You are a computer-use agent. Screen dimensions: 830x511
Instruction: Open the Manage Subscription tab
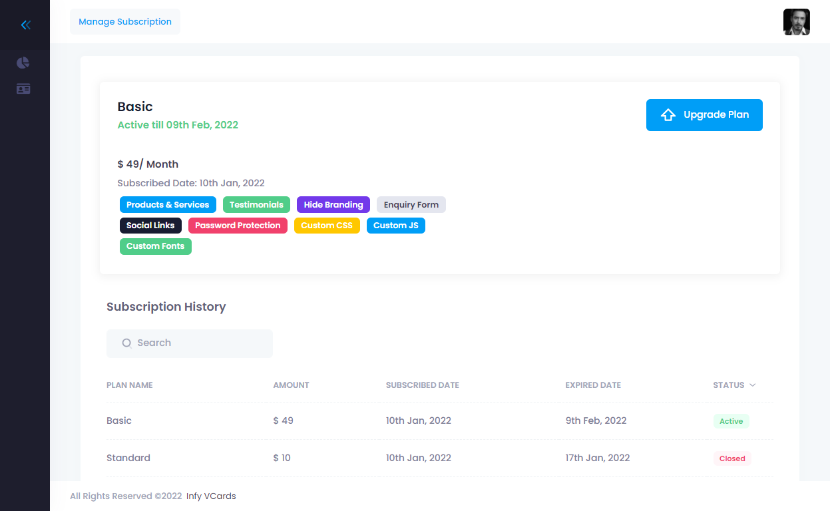(125, 22)
